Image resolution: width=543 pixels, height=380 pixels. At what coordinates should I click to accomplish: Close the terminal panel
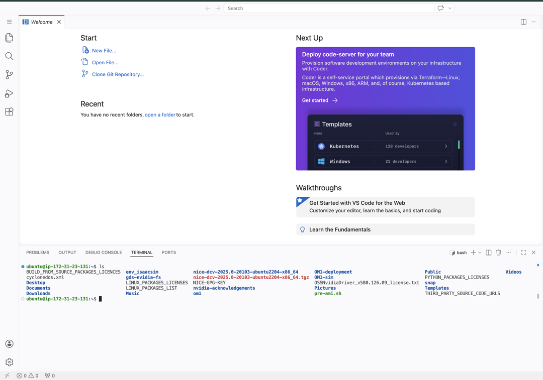(x=533, y=252)
